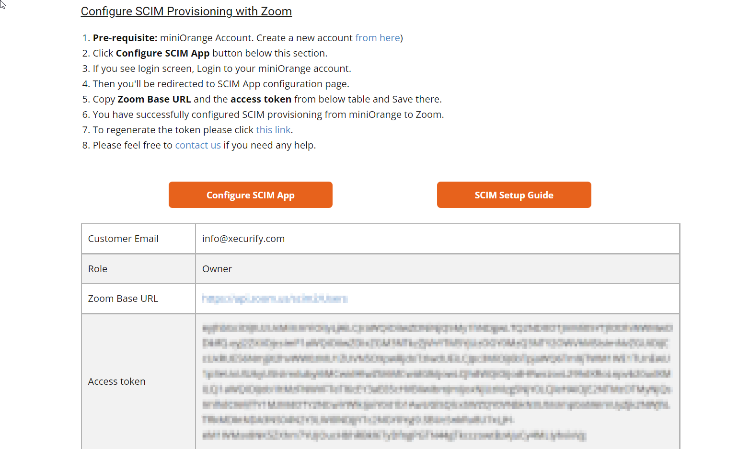Click the Role label cell

tap(98, 269)
